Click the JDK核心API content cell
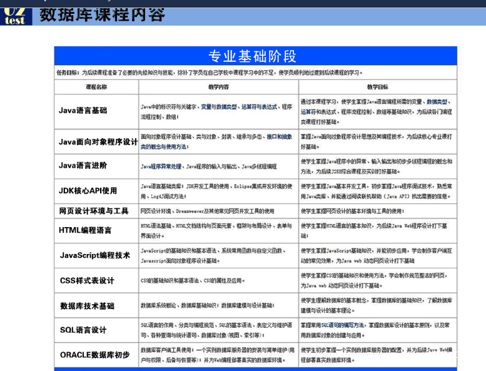Screen dimensions: 486x371 coord(218,191)
